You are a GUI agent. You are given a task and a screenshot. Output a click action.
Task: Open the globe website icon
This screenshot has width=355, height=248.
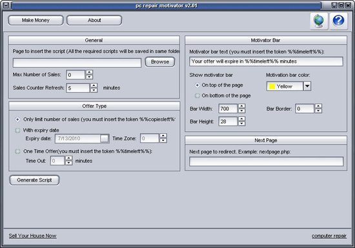click(319, 21)
